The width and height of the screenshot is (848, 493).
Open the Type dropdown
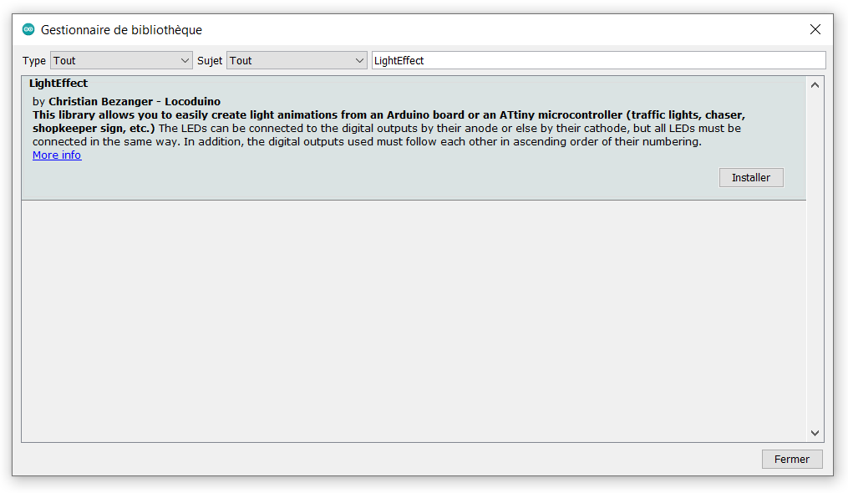(x=121, y=61)
